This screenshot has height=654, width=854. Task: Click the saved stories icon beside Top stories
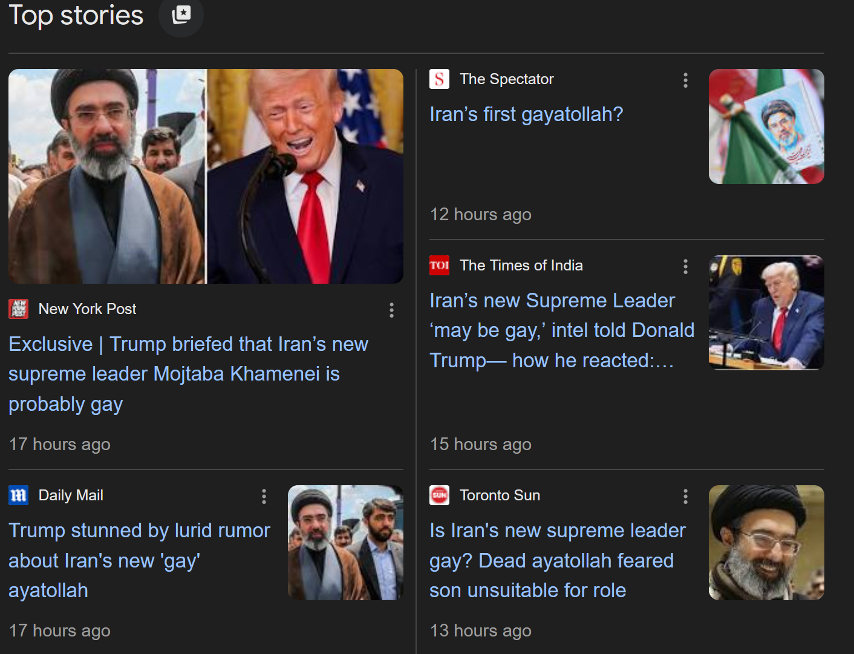(x=181, y=15)
